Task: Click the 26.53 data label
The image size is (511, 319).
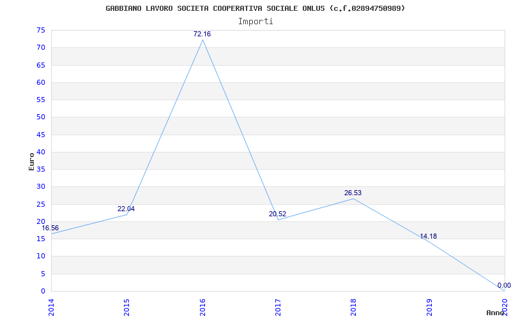Action: (353, 193)
